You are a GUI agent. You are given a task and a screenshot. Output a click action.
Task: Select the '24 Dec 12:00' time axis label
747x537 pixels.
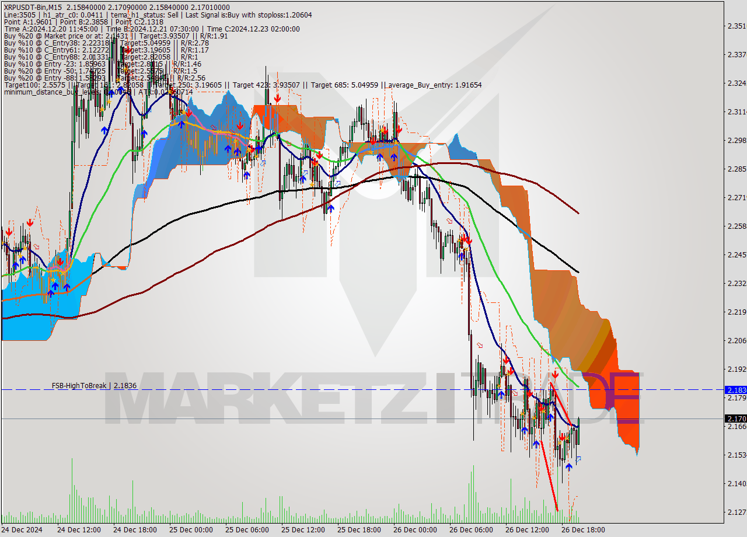point(79,530)
